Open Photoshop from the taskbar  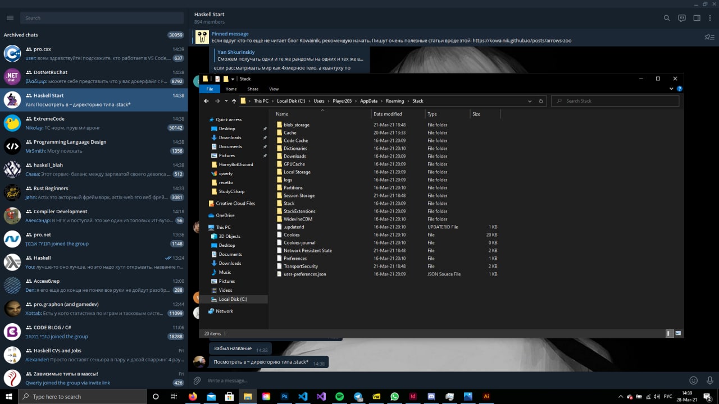(284, 396)
